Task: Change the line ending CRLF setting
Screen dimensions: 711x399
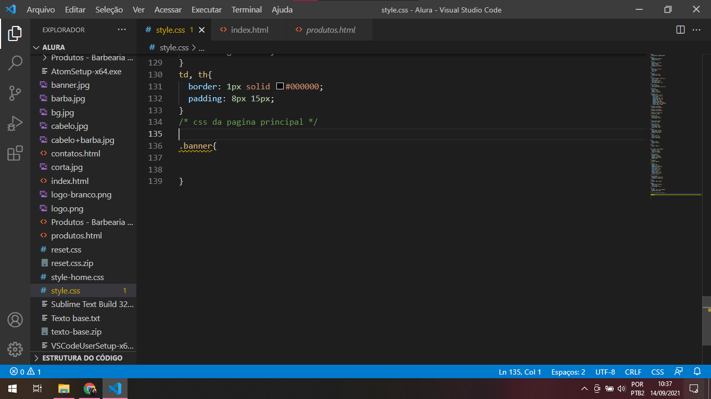Action: click(633, 372)
